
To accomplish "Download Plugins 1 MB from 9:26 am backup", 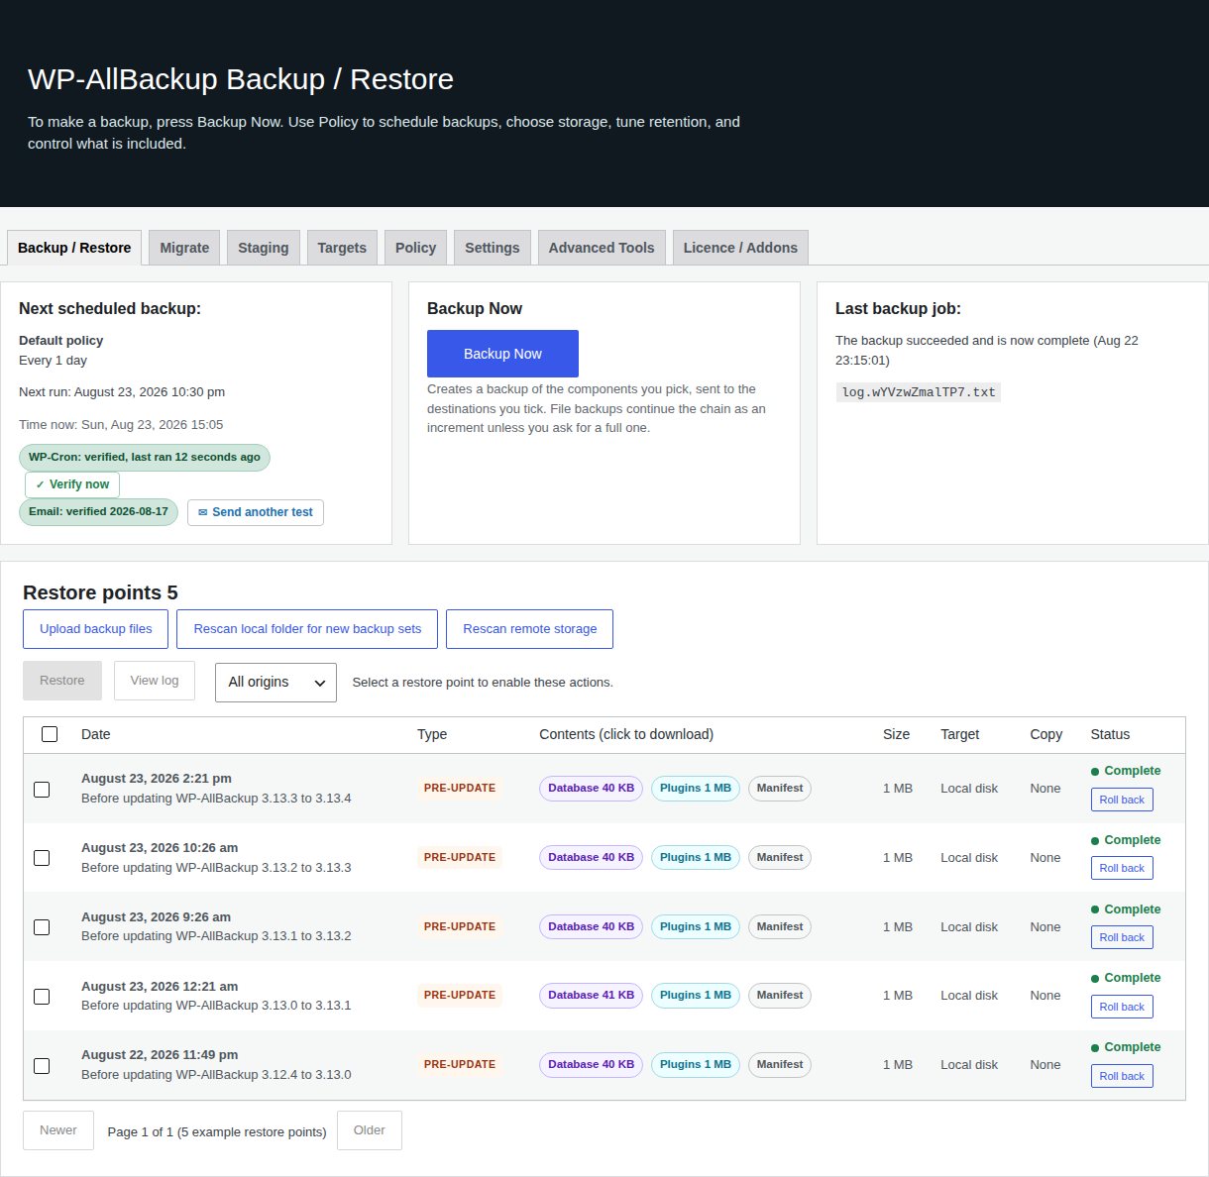I will [x=696, y=927].
